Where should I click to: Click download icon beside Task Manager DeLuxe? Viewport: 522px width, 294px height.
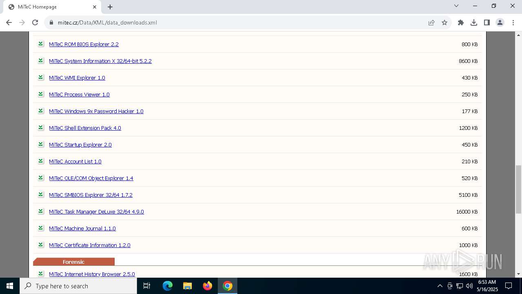[41, 211]
